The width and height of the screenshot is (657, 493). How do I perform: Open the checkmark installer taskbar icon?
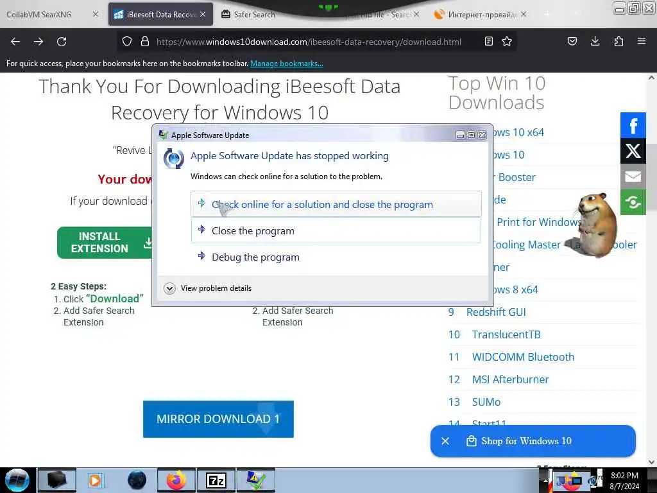pyautogui.click(x=256, y=480)
